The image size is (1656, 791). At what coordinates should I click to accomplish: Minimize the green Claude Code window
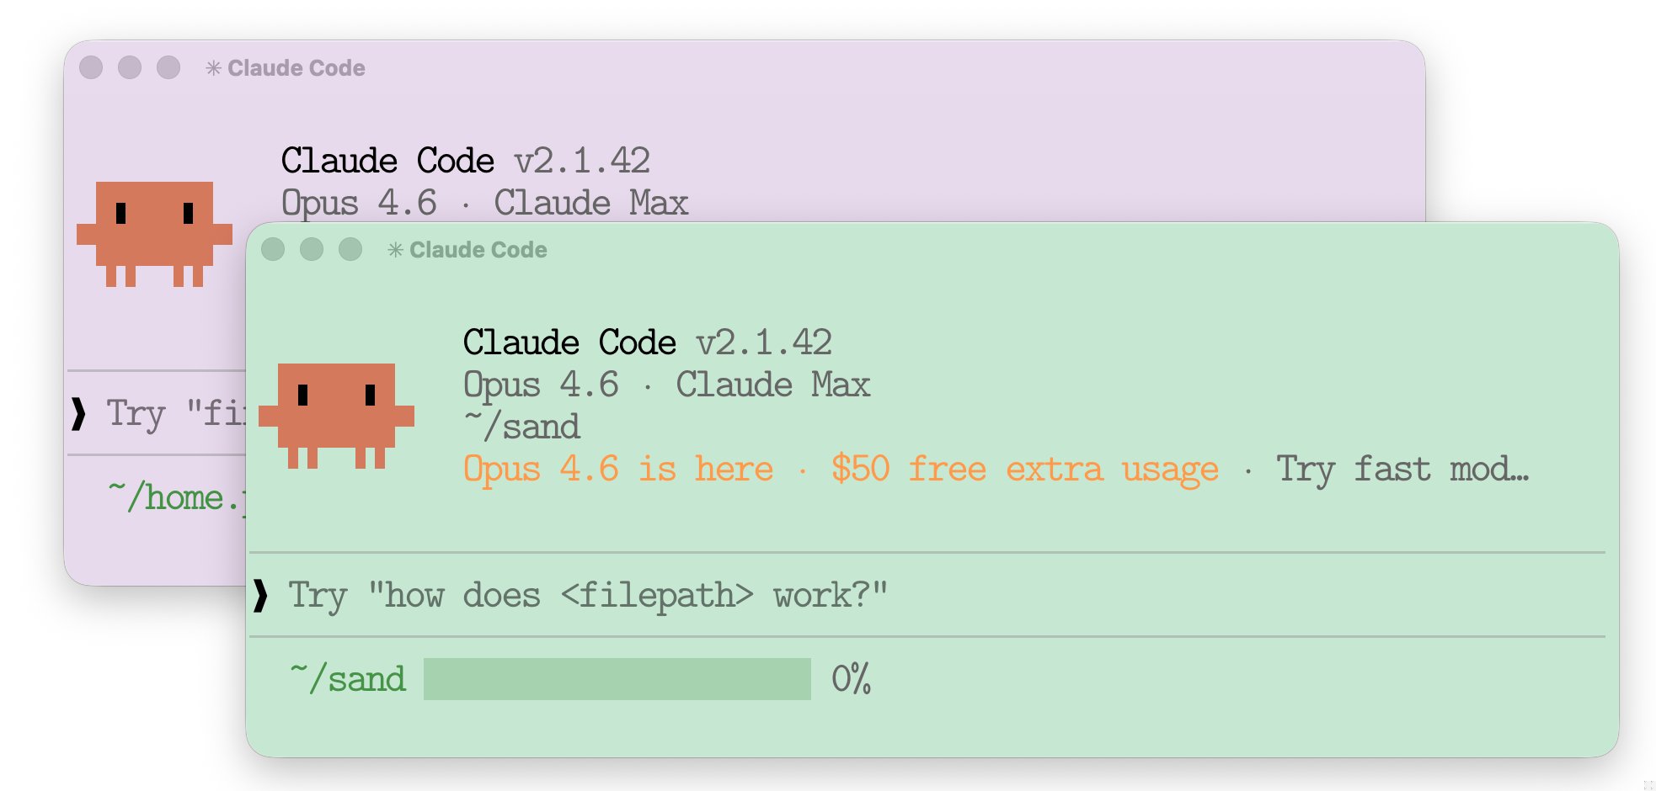[x=312, y=249]
